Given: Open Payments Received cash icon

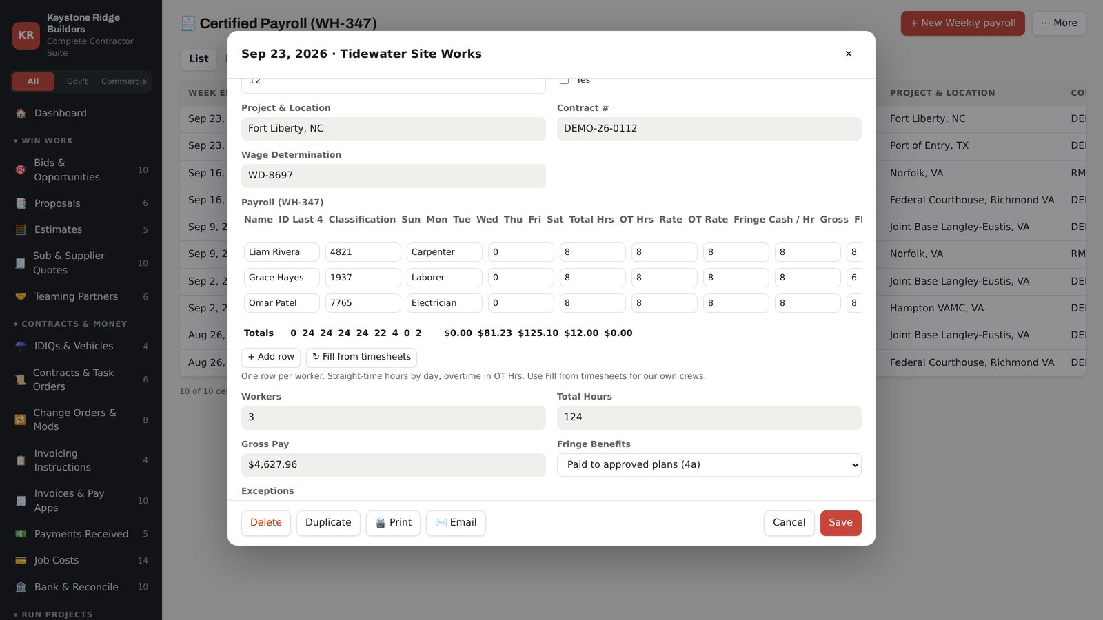Looking at the screenshot, I should point(21,534).
